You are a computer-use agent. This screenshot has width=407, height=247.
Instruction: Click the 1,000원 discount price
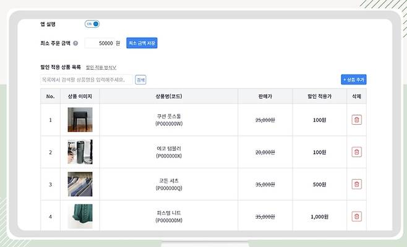point(320,217)
